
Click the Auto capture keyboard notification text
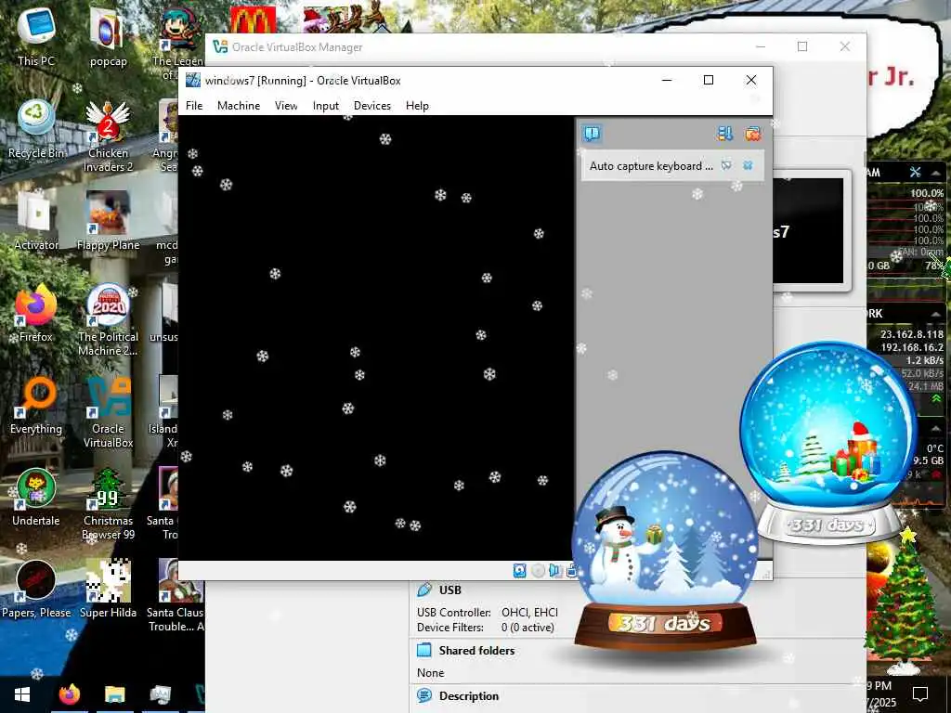[651, 166]
